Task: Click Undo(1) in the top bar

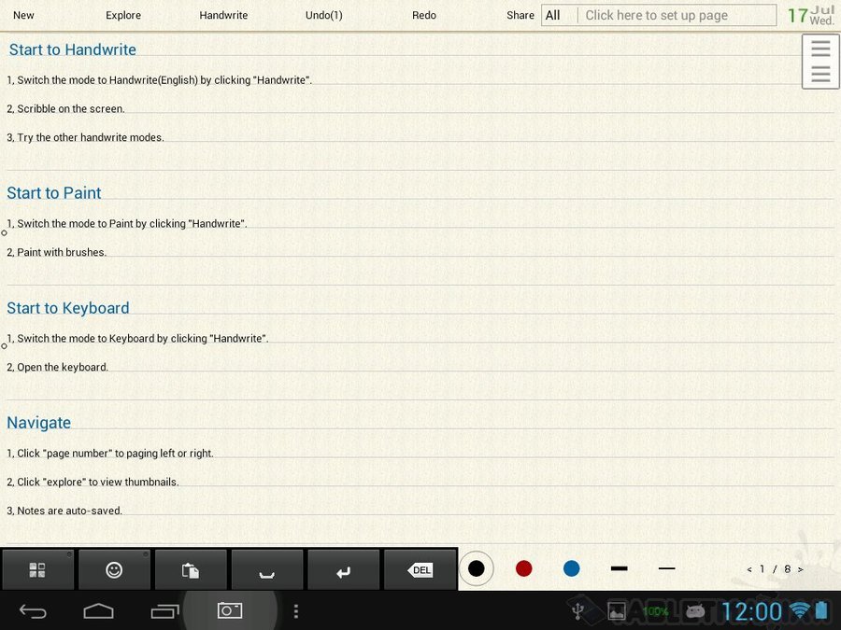Action: click(x=324, y=16)
